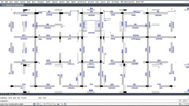Open the Shear Wall menu
The height and width of the screenshot is (106, 189).
pyautogui.click(x=140, y=2)
